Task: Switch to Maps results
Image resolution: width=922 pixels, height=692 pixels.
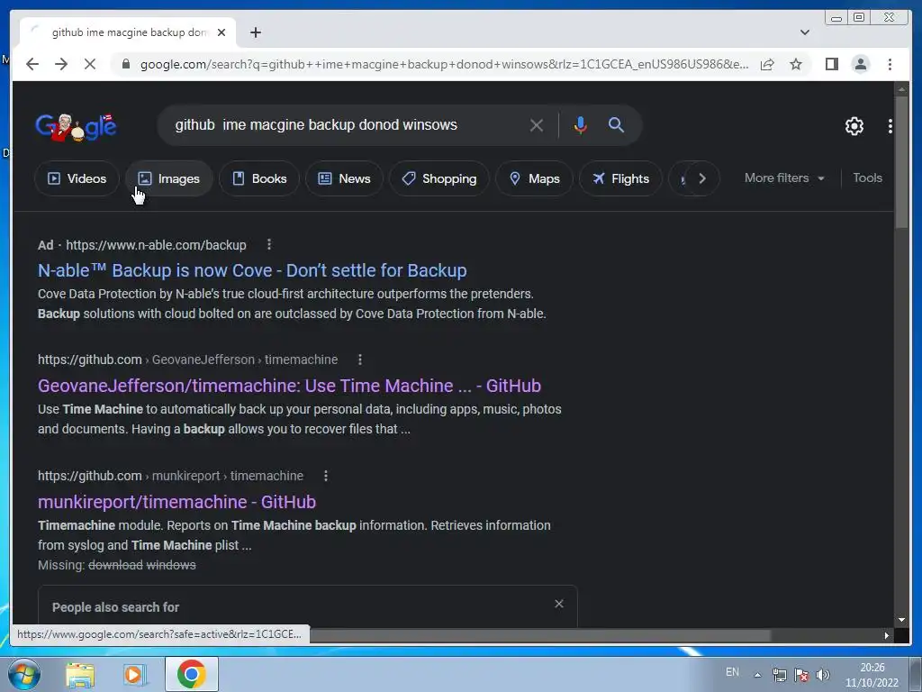Action: (535, 178)
